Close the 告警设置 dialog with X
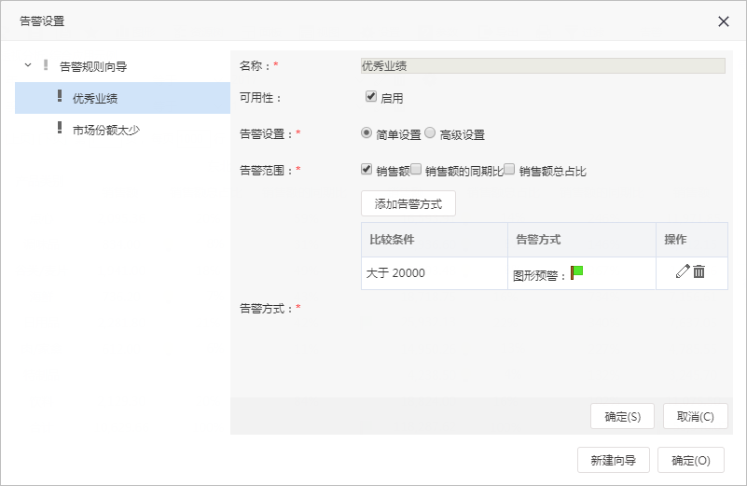 (723, 21)
